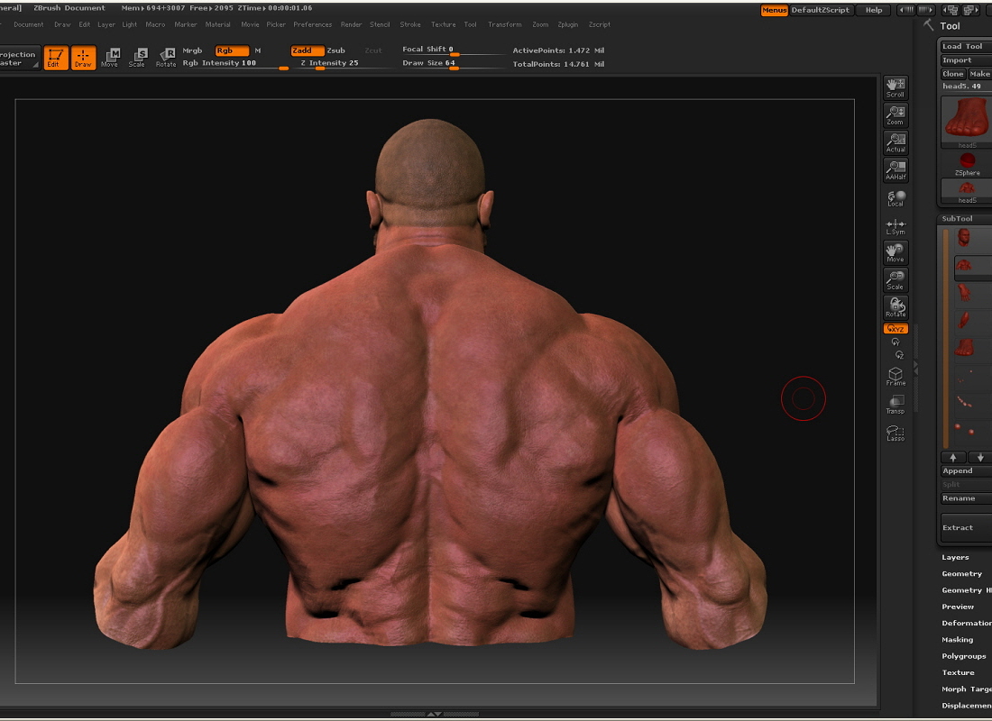Activate the Draw mode icon
Screen dimensions: 992x721
(x=82, y=58)
